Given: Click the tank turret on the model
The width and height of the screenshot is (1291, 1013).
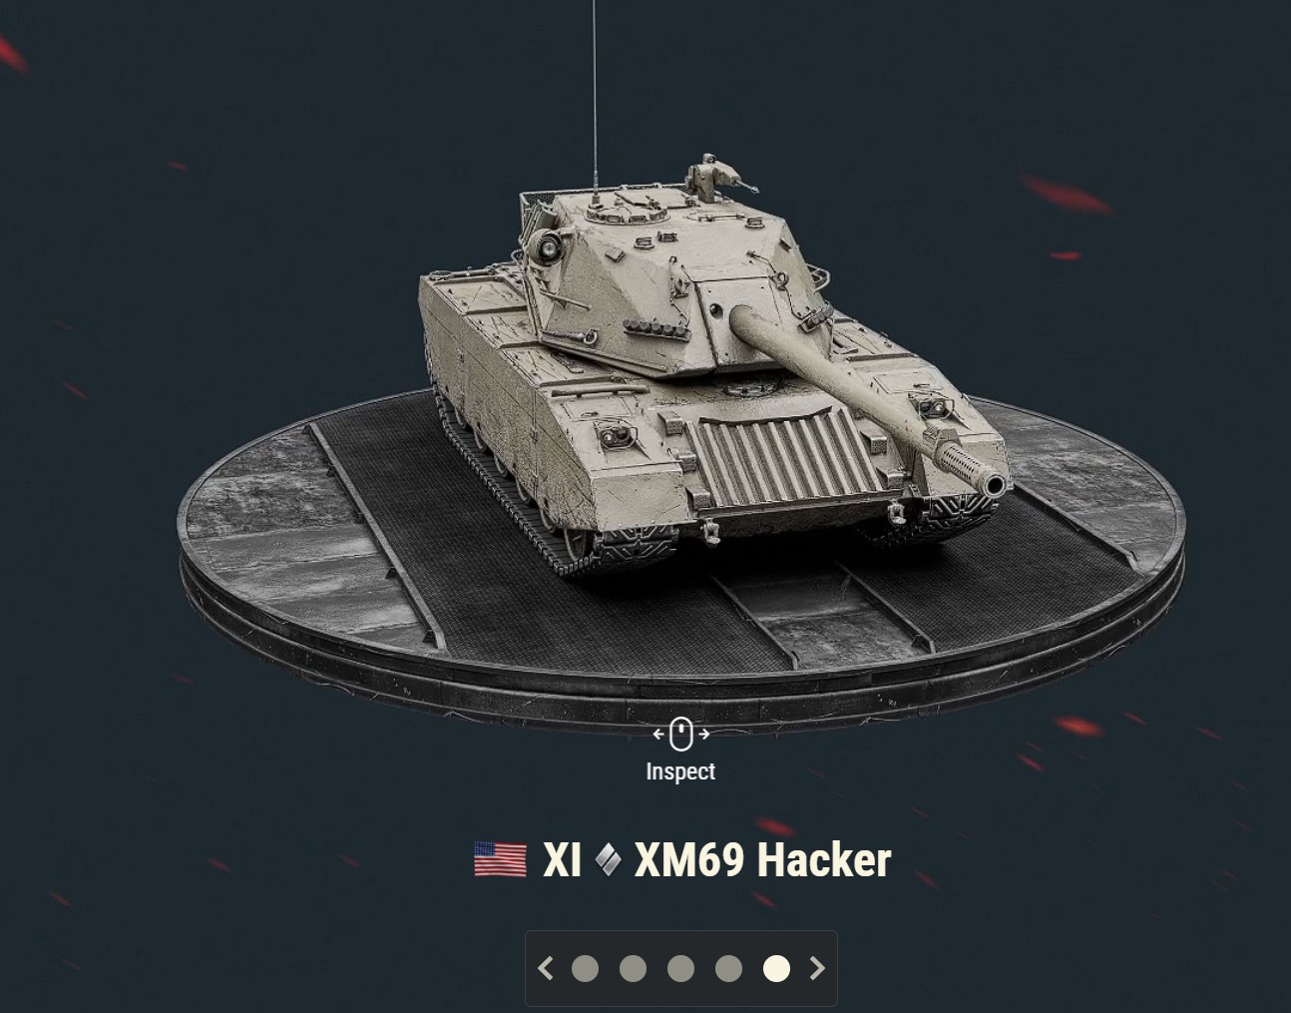Looking at the screenshot, I should coord(668,279).
